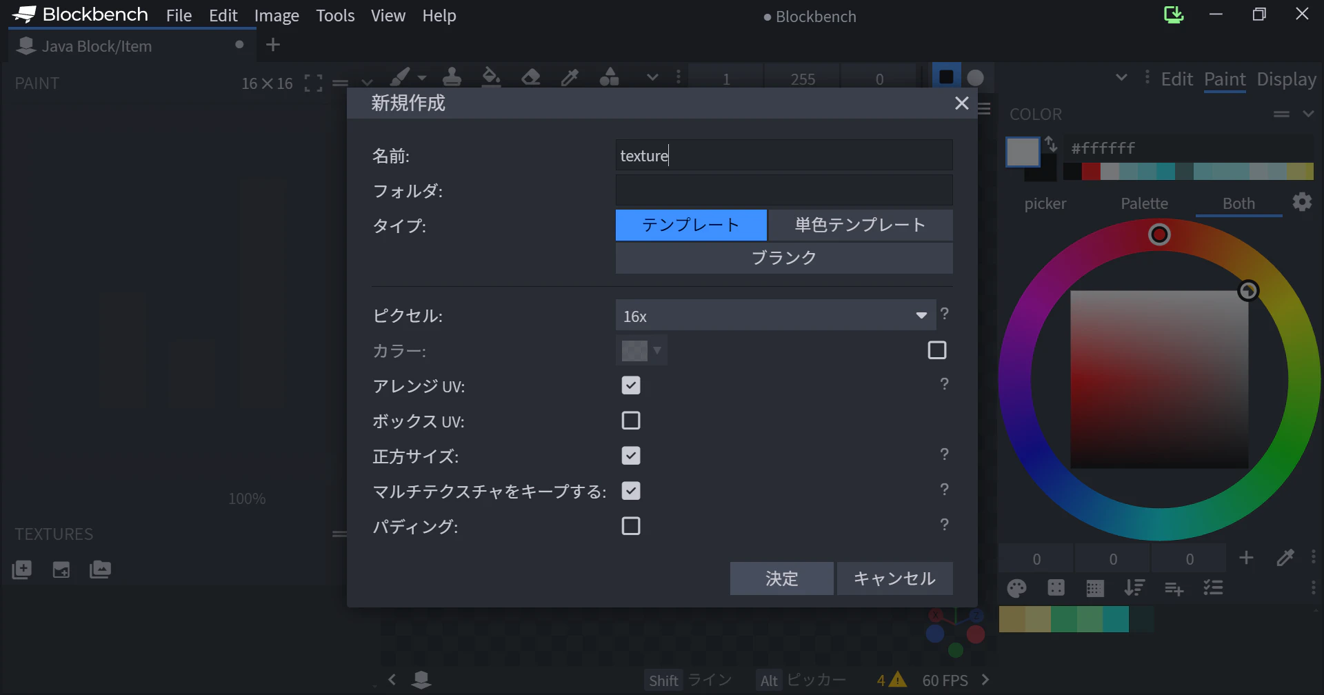Select the shapes draw tool
Viewport: 1324px width, 695px height.
coord(609,77)
